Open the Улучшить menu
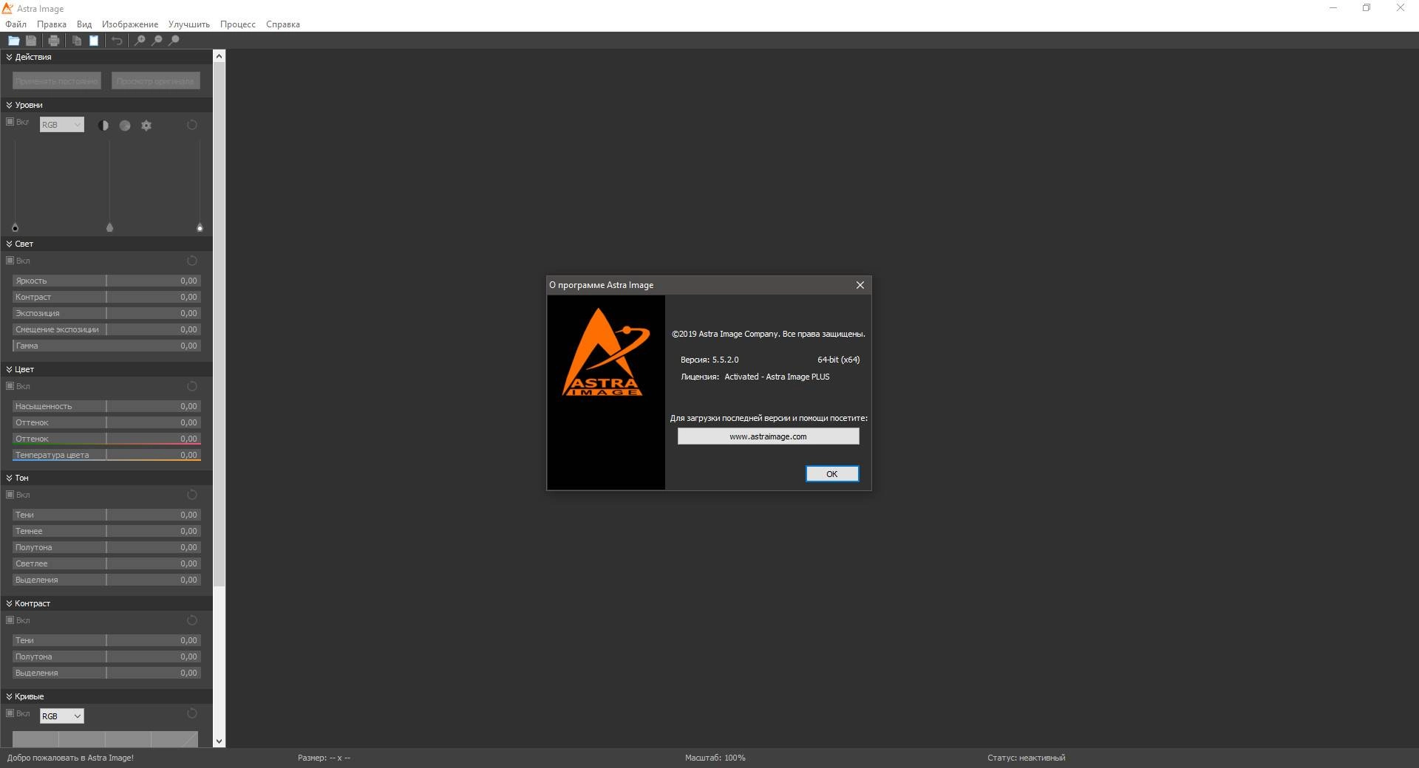 [x=189, y=24]
